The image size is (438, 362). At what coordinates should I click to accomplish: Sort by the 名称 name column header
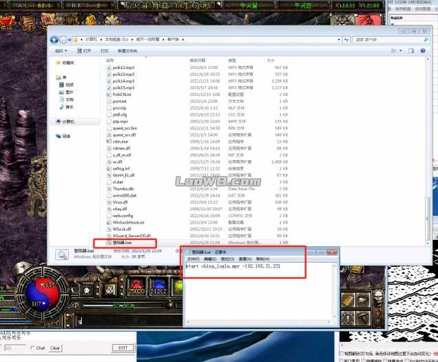pyautogui.click(x=109, y=60)
